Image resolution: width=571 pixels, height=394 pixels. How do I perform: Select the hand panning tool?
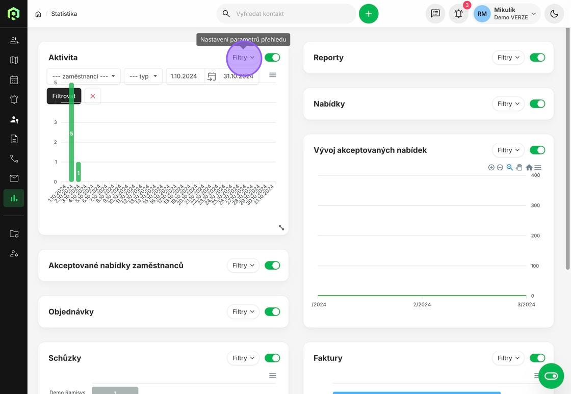519,168
